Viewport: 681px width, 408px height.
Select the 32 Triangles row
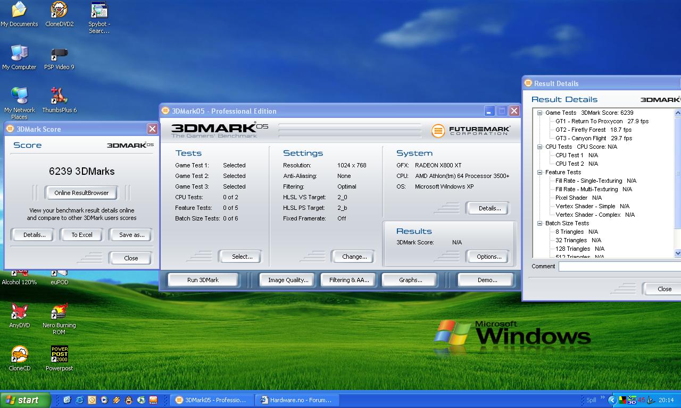[x=579, y=240]
